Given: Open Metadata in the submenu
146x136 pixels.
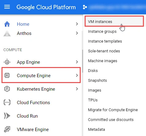Looking at the screenshot, I should point(97,130).
